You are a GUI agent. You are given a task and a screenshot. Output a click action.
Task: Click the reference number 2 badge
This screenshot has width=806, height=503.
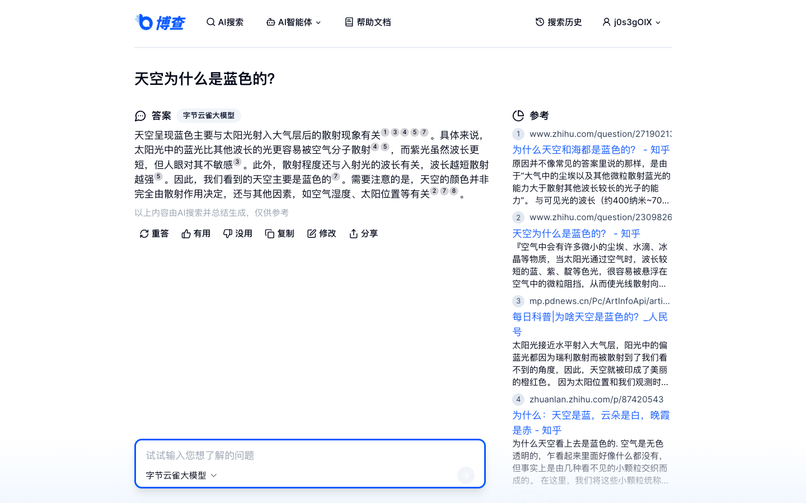pyautogui.click(x=518, y=217)
